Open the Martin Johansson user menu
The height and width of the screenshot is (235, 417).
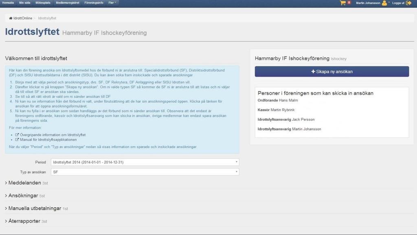point(368,3)
